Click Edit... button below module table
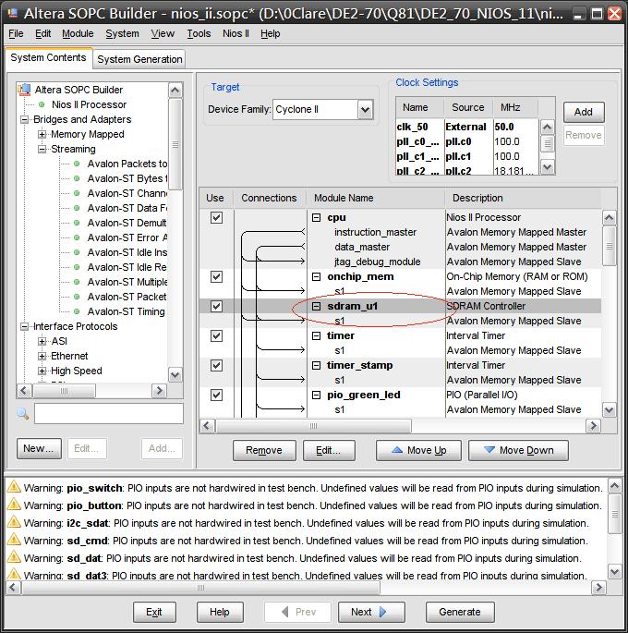 point(329,450)
